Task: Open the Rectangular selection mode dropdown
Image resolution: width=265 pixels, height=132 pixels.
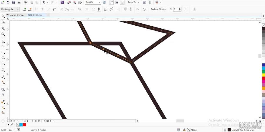Action: point(10,9)
